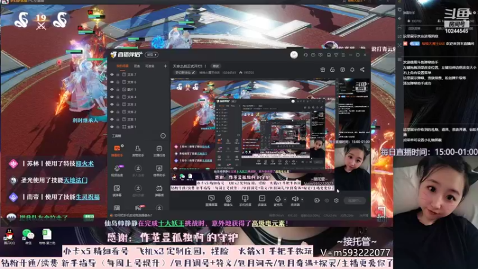Viewport: 478px width, 269px height.
Task: Select the 文本 2 source row
Action: (139, 112)
